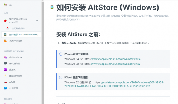Click the 发行说明 section label
Image resolution: width=178 pixels, height=104 pixels.
tap(8, 99)
